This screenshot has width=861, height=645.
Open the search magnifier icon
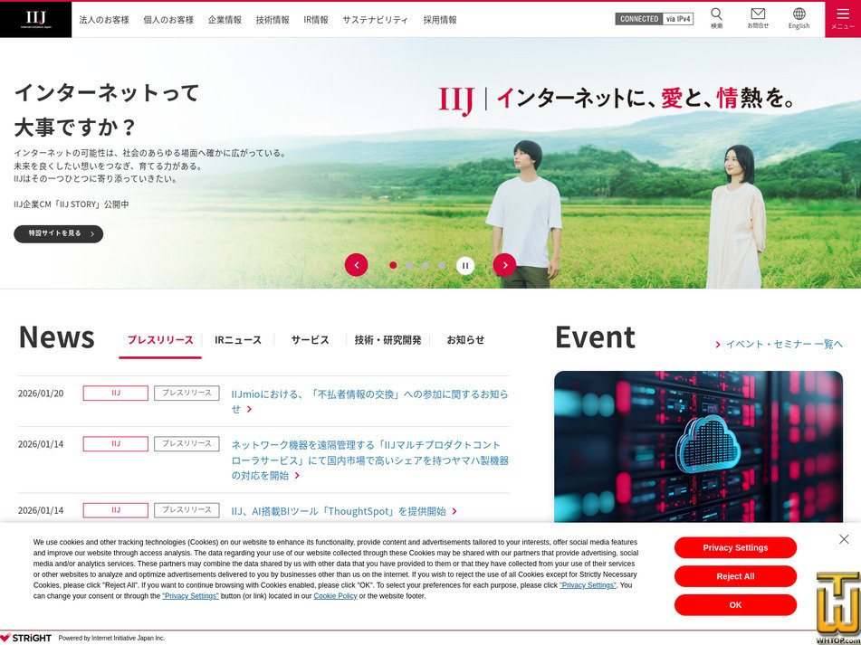tap(715, 19)
